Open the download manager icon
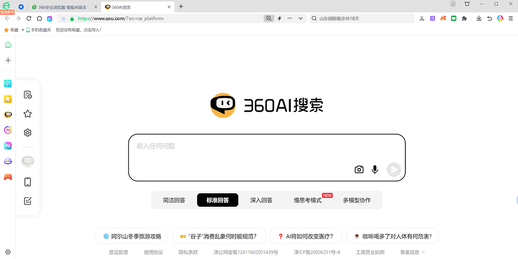The image size is (518, 259). pyautogui.click(x=479, y=18)
